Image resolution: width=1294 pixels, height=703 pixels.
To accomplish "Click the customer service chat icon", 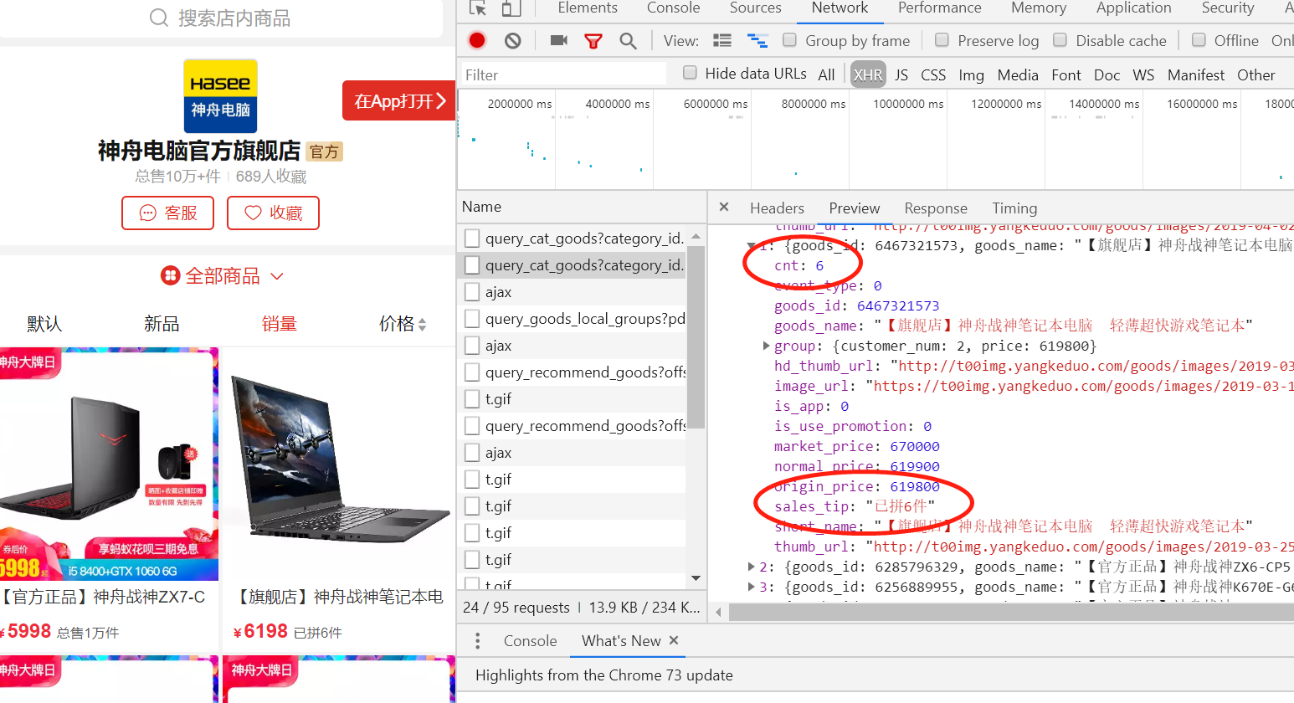I will 147,213.
